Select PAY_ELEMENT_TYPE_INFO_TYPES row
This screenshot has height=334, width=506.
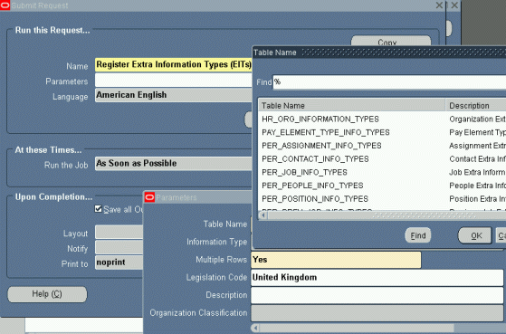coord(382,132)
